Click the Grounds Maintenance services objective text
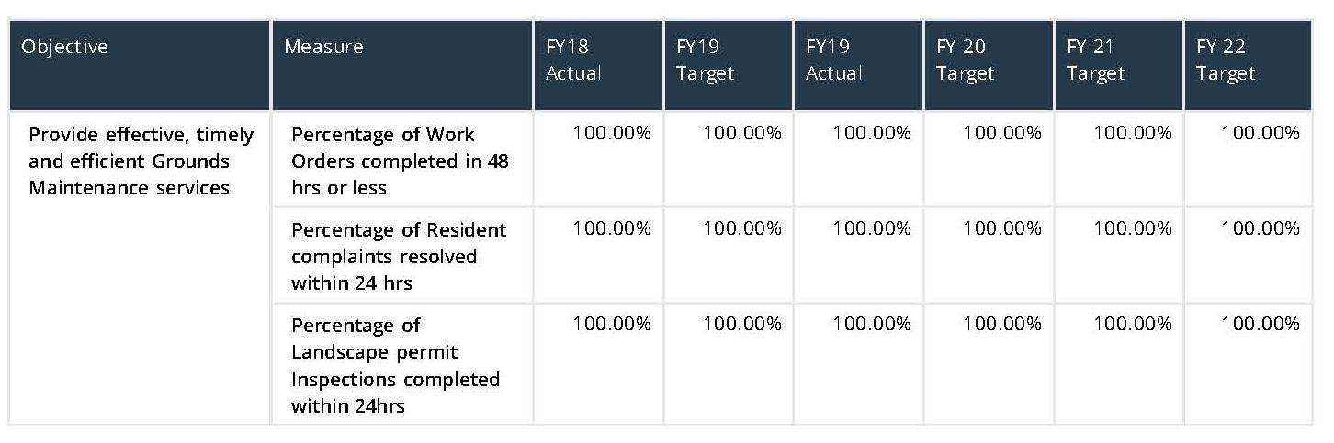Viewport: 1334px width, 443px height. coord(141,161)
